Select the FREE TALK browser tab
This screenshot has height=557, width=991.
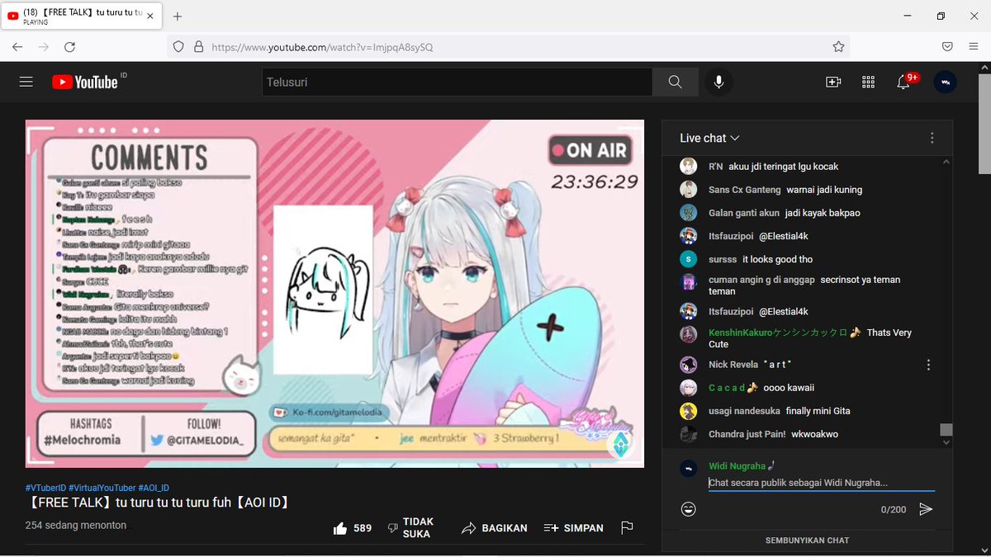pyautogui.click(x=82, y=17)
